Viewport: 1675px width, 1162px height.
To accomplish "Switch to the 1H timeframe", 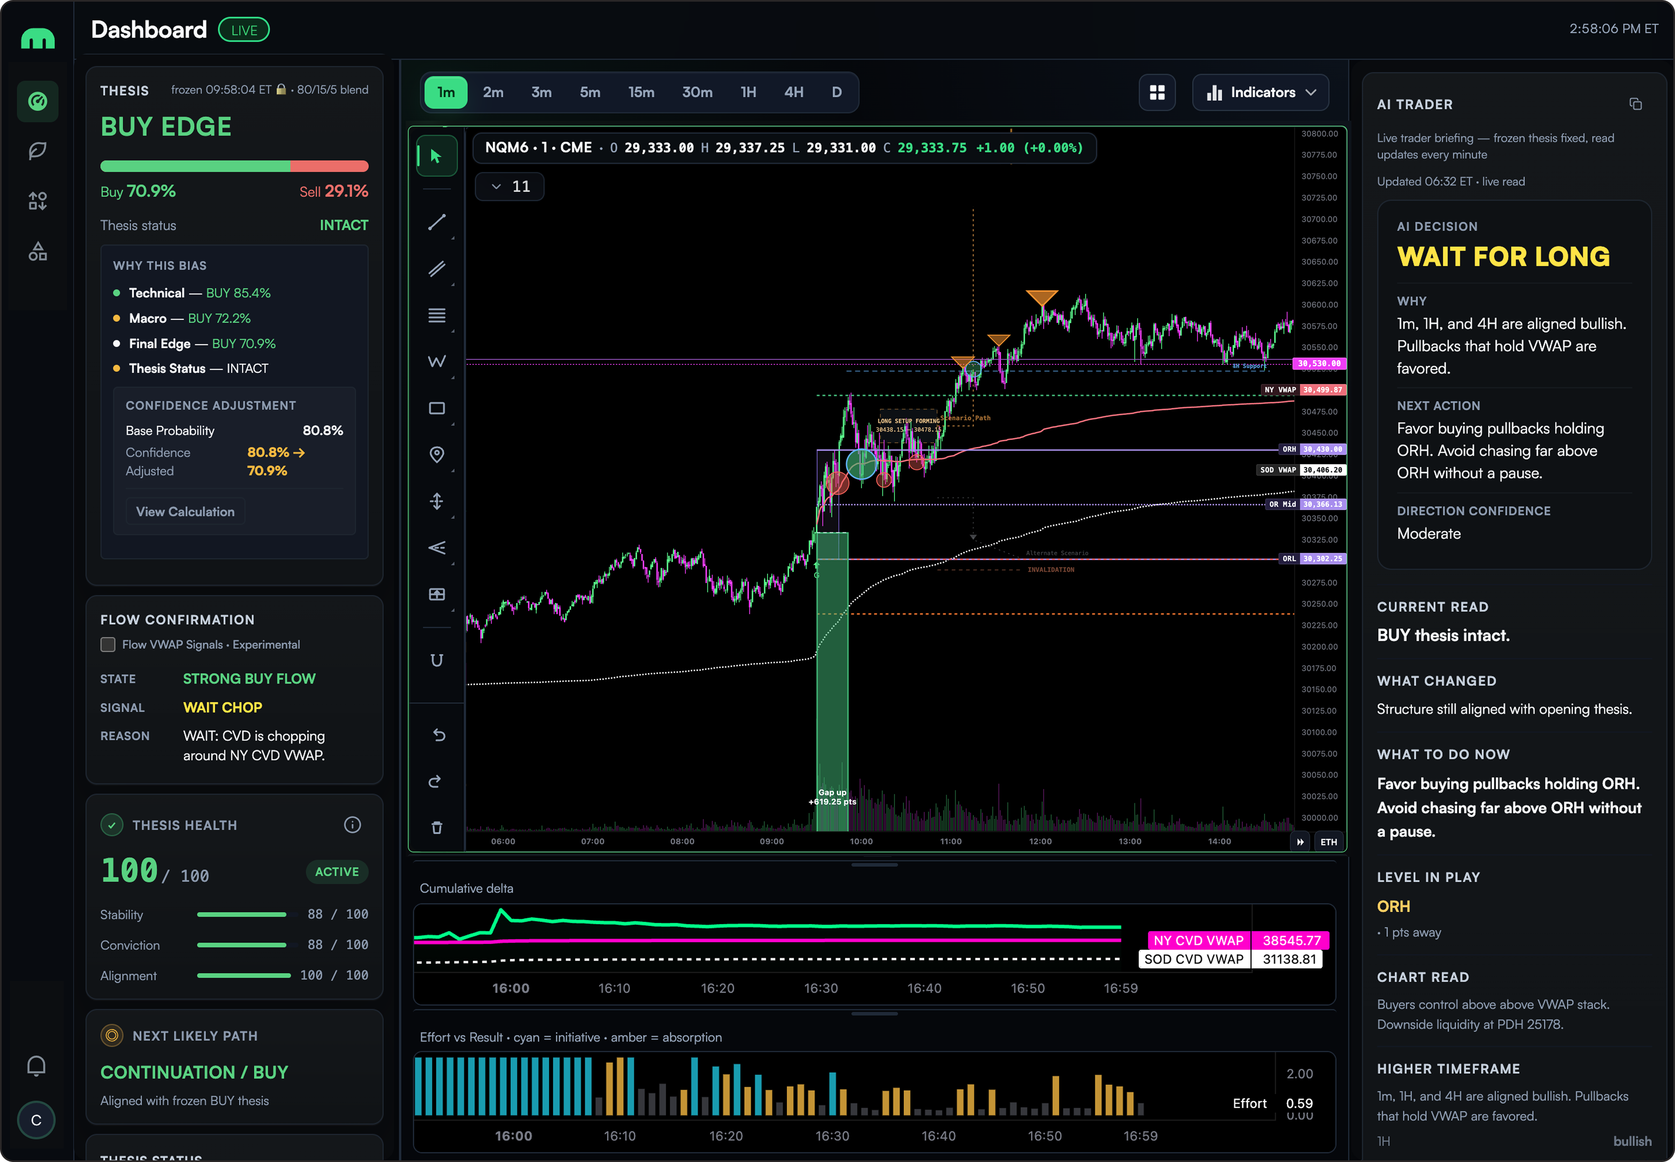I will point(748,93).
